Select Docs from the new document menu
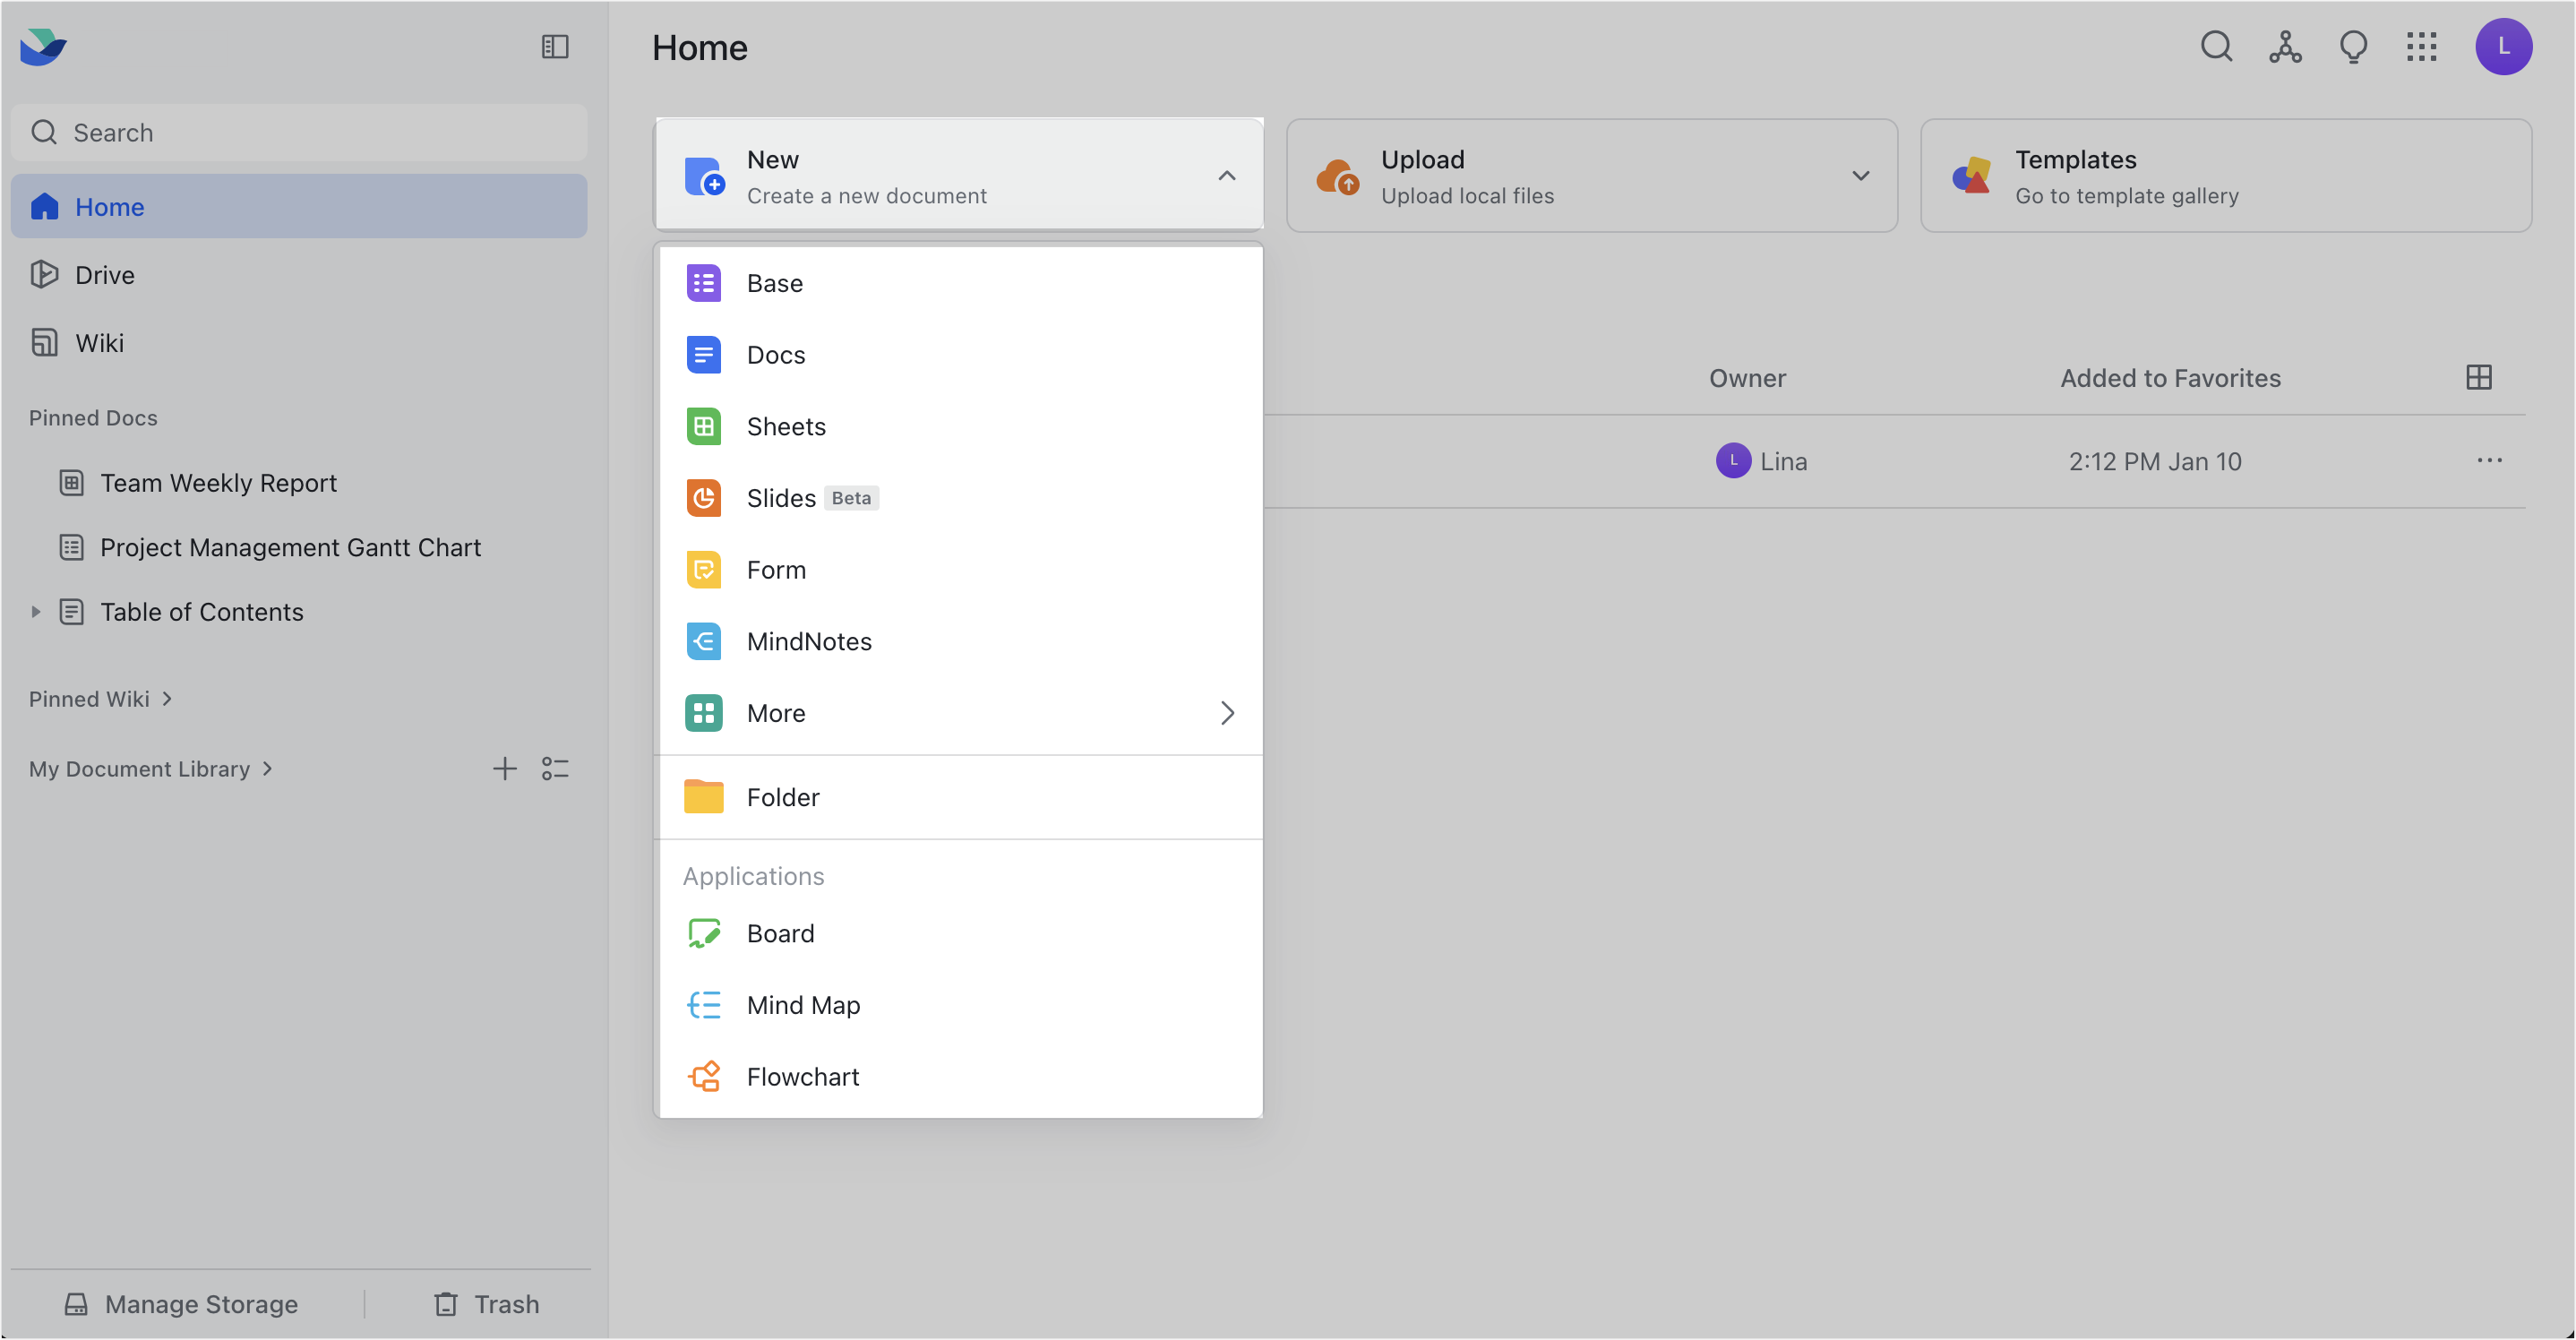Screen dimensions: 2576x1340 coord(776,354)
